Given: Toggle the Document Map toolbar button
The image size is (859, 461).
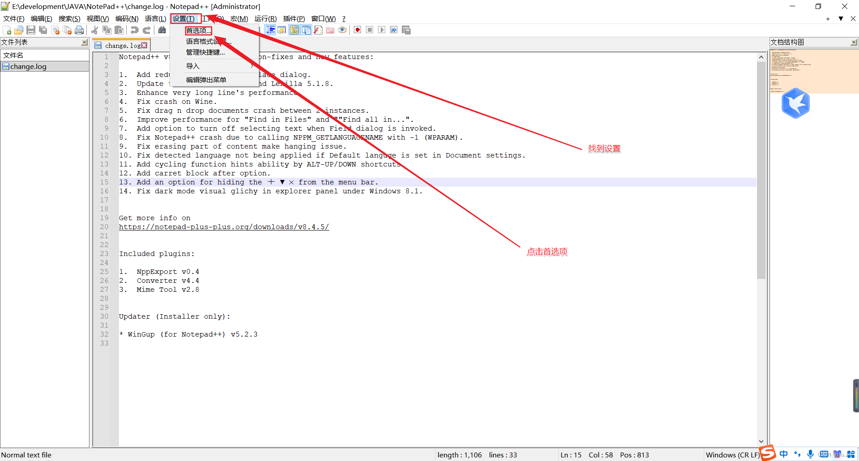Looking at the screenshot, I should (x=294, y=30).
